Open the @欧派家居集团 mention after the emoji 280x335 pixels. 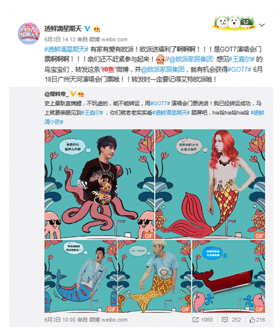click(191, 59)
